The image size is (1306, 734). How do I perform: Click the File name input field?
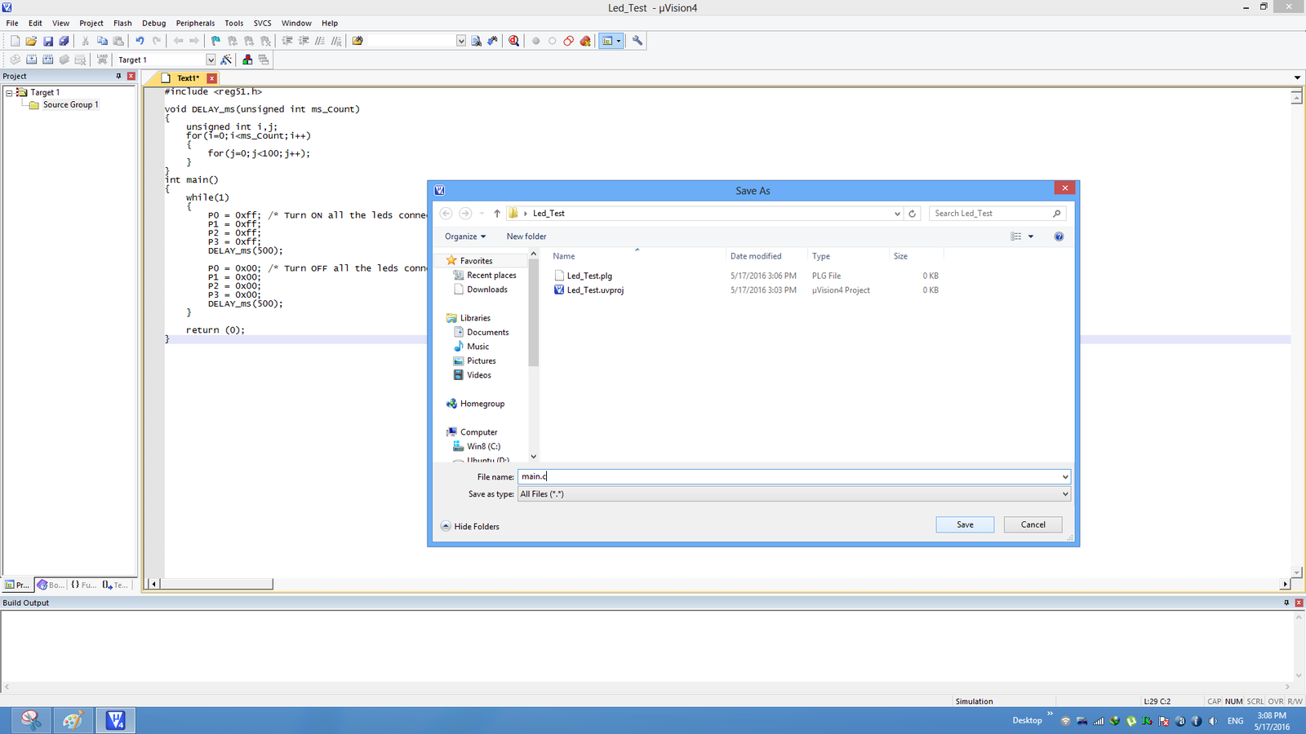pyautogui.click(x=788, y=477)
